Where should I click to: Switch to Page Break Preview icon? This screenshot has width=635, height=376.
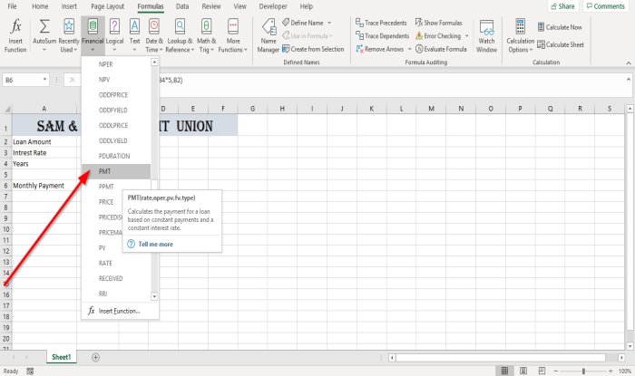pyautogui.click(x=542, y=371)
